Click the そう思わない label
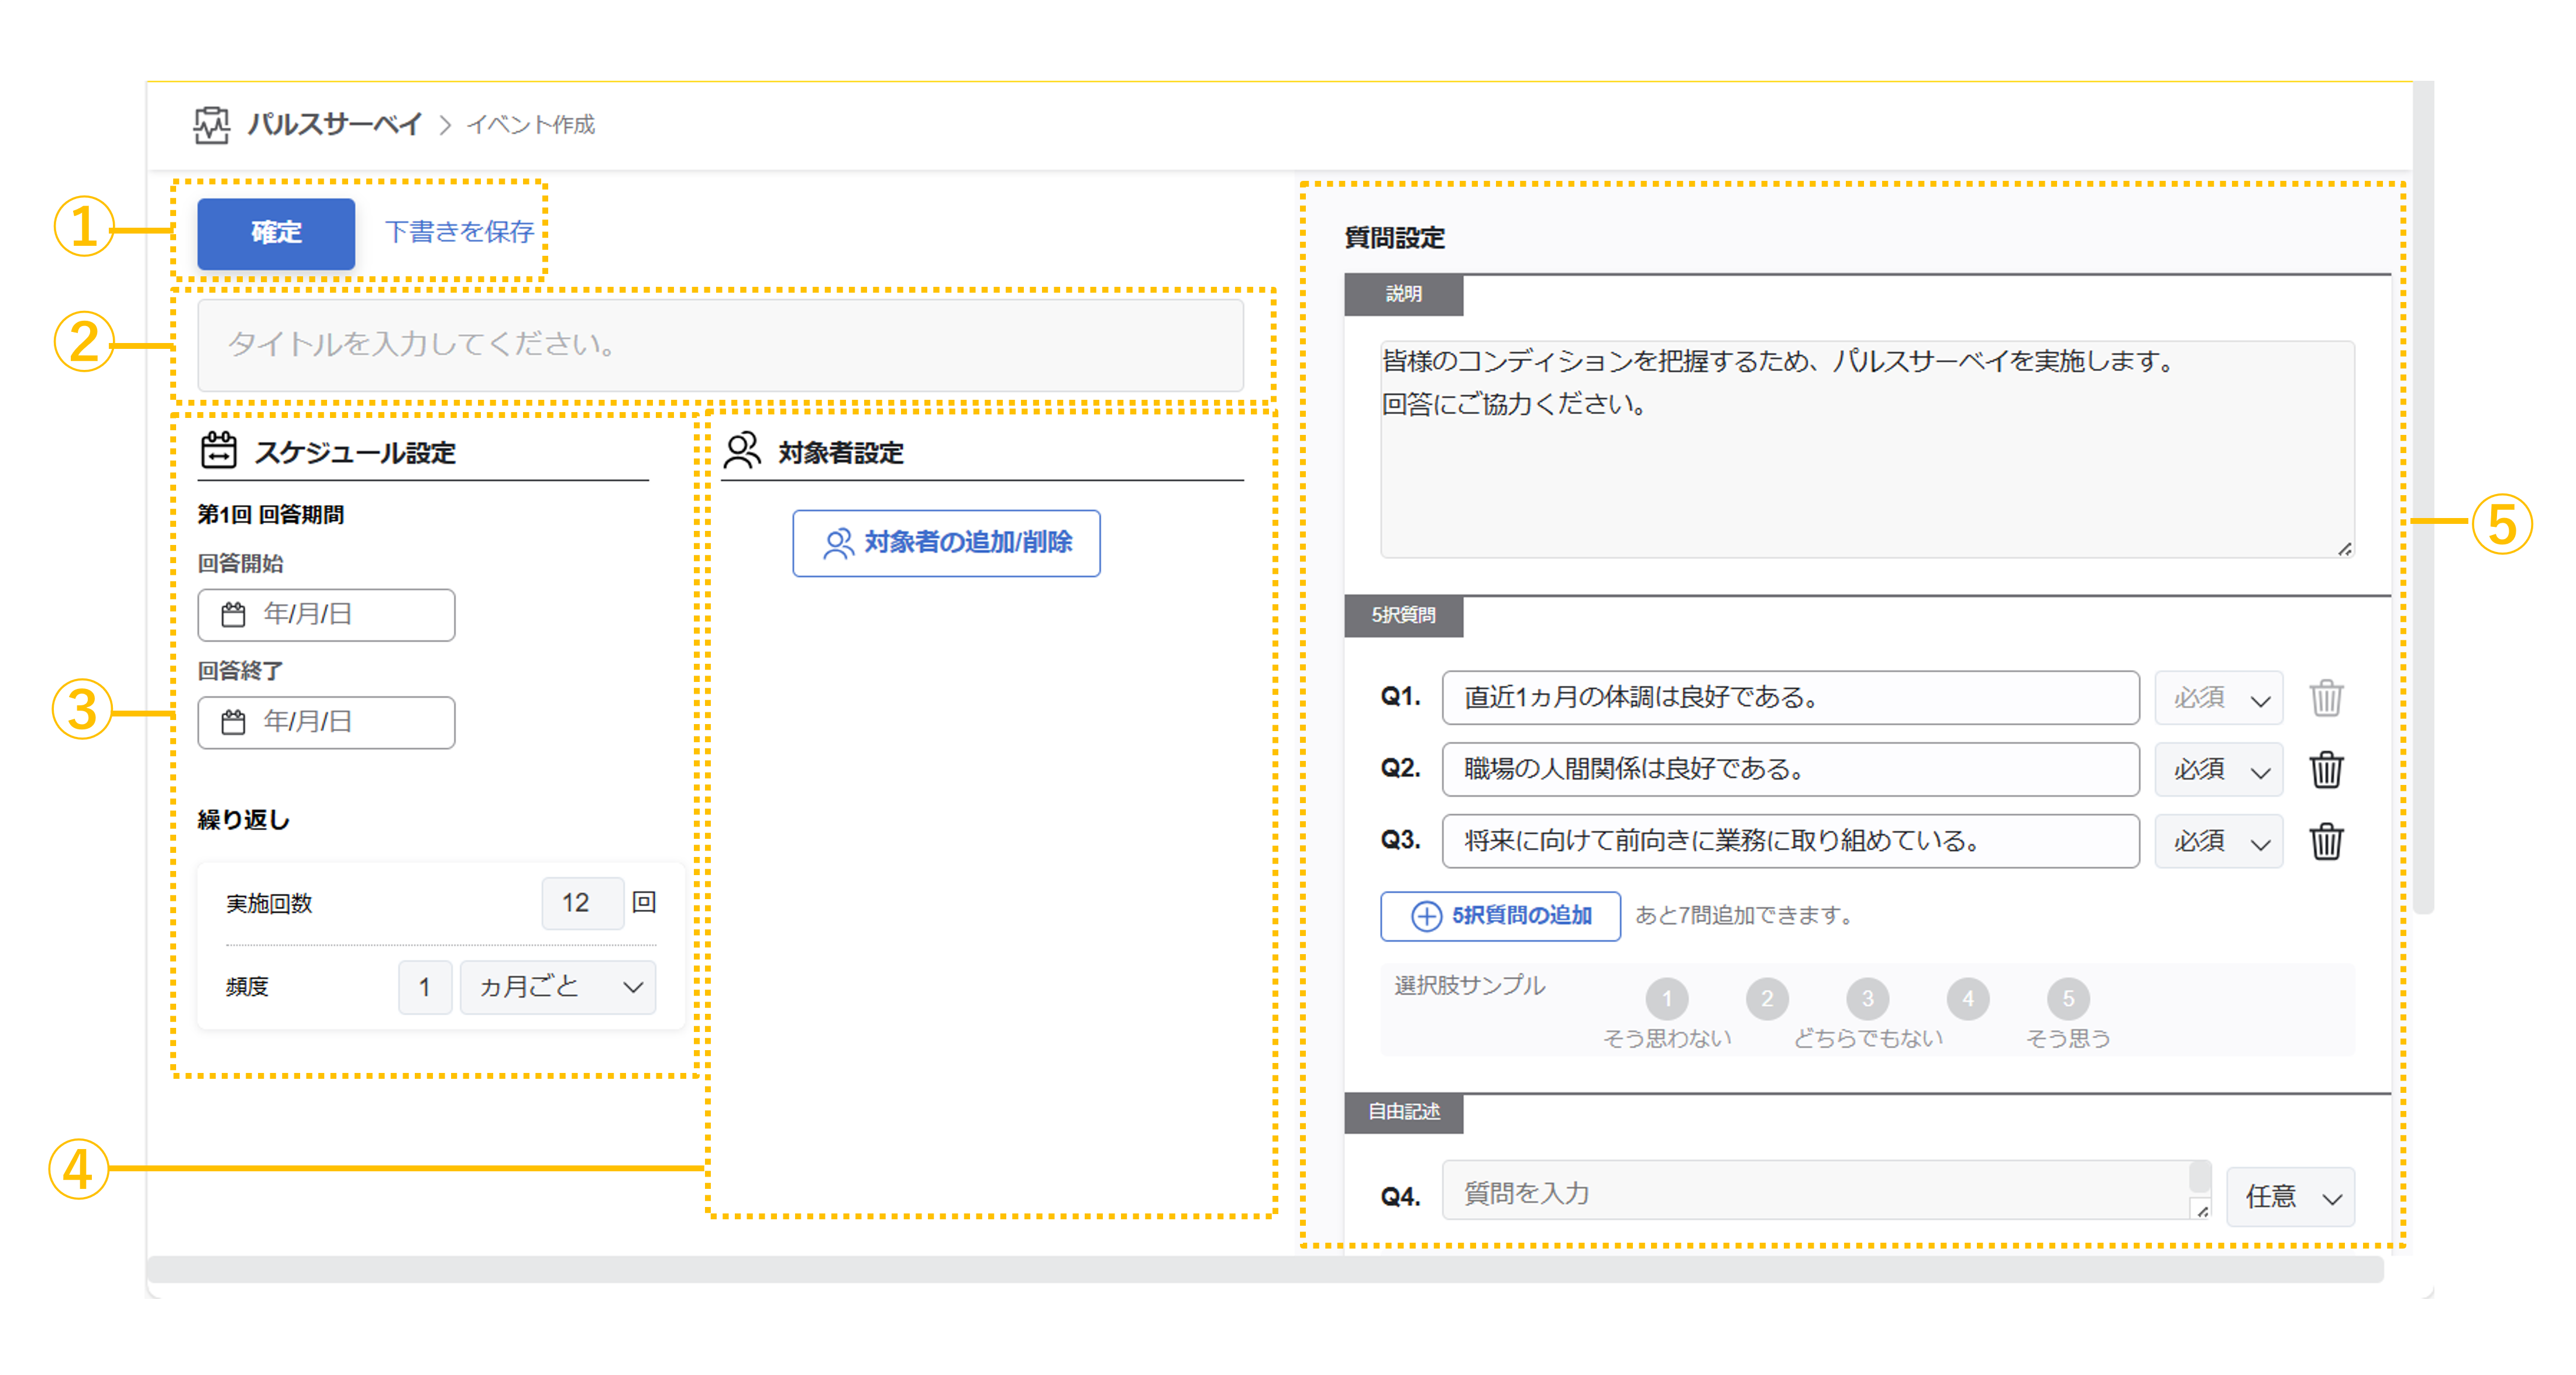This screenshot has height=1375, width=2576. (x=1667, y=1039)
